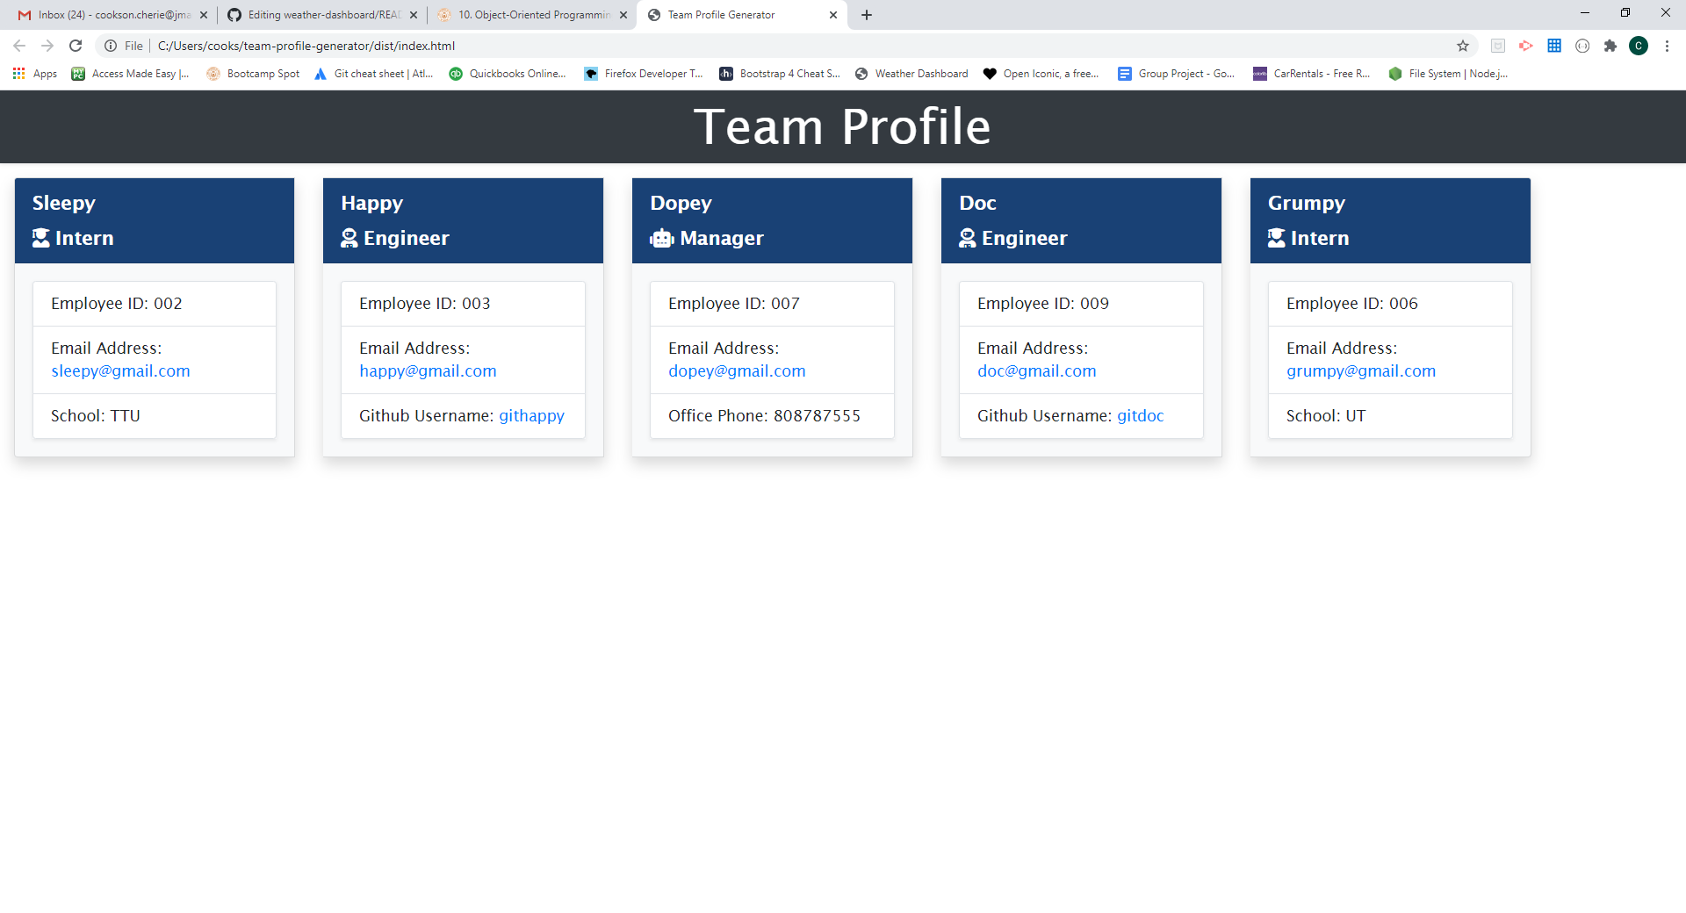The height and width of the screenshot is (913, 1686).
Task: Email Dopey via dopey@gmail.com link
Action: [x=736, y=370]
